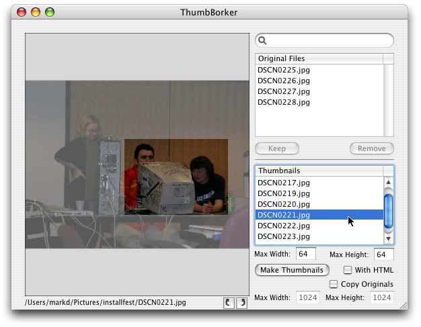
Task: Click Make Thumbnails button
Action: pyautogui.click(x=292, y=270)
